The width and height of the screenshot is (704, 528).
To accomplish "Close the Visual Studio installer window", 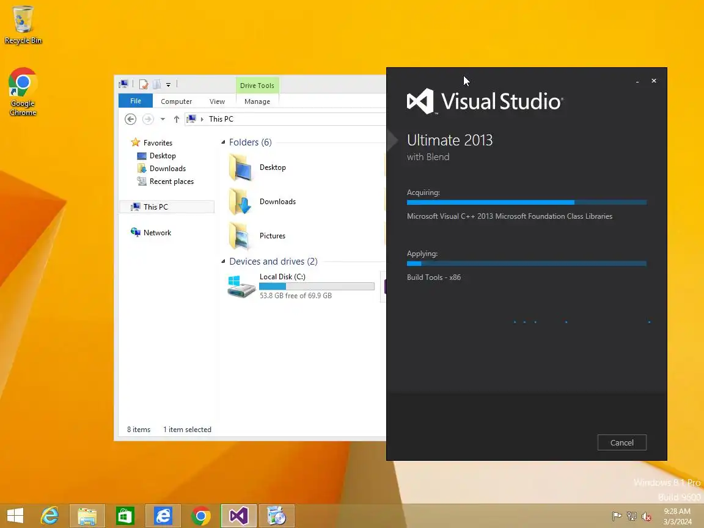I will (654, 81).
